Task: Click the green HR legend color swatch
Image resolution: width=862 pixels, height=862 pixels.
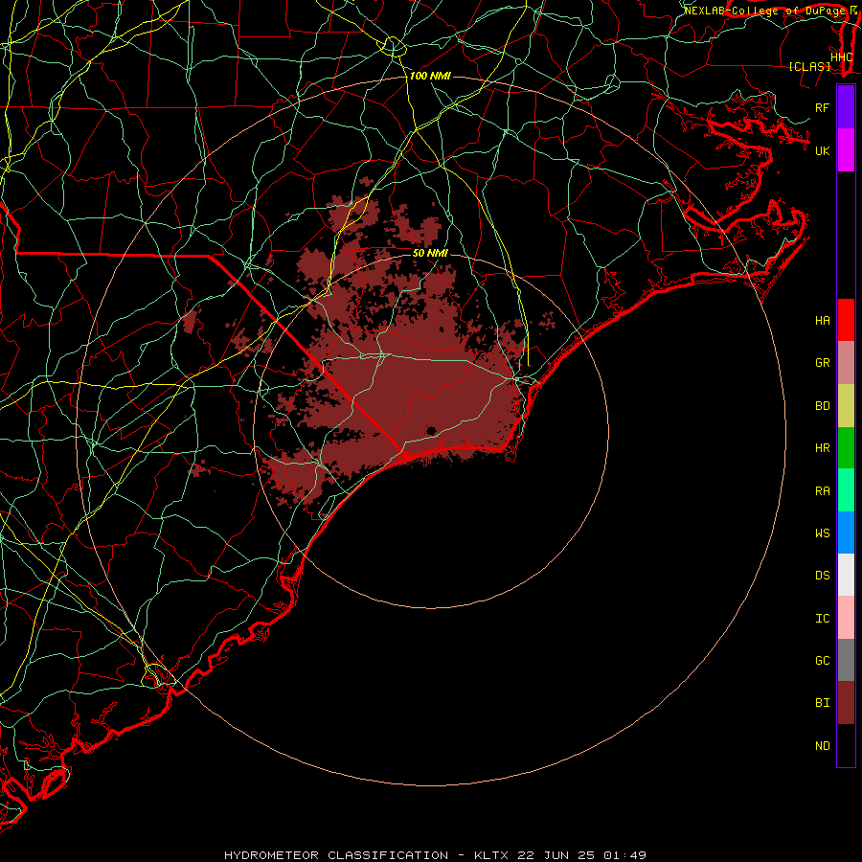Action: tap(846, 448)
